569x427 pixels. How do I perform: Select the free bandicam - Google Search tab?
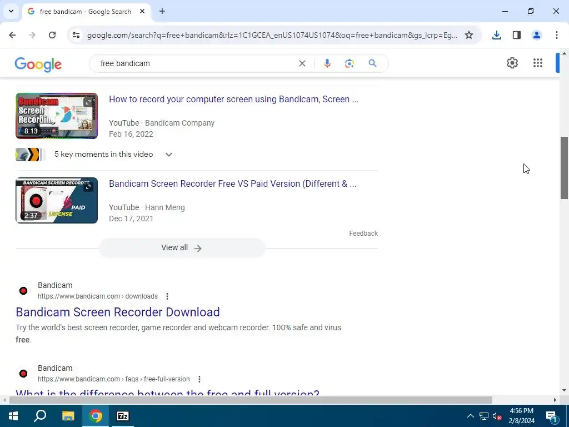pos(85,11)
